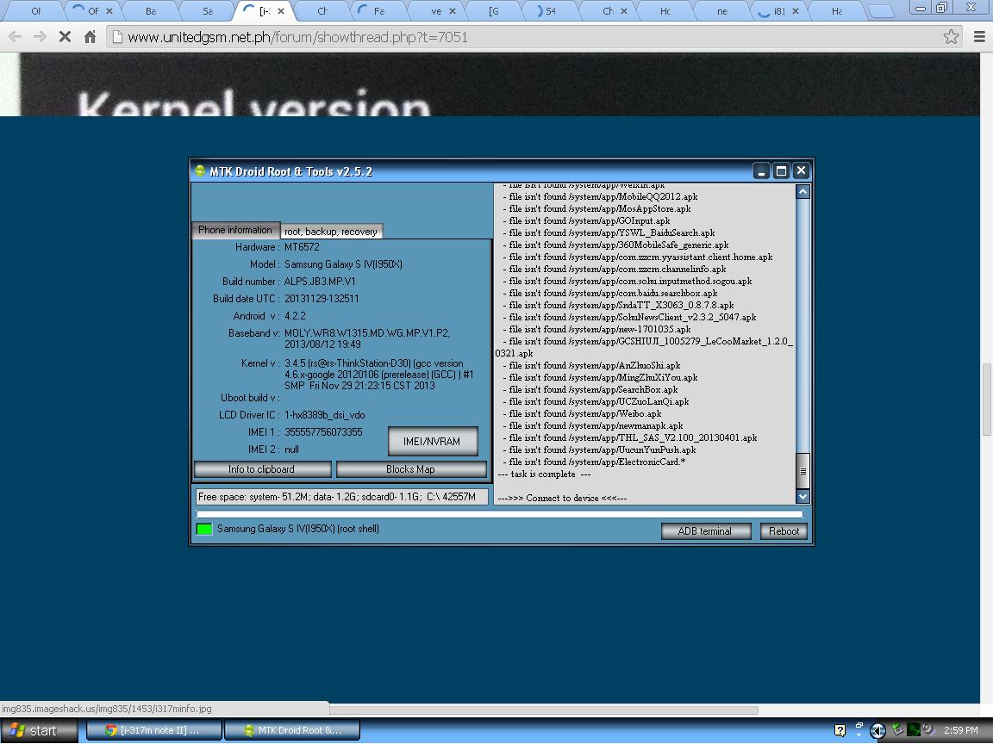The image size is (993, 744).
Task: Open the browser home page icon
Action: click(x=90, y=37)
